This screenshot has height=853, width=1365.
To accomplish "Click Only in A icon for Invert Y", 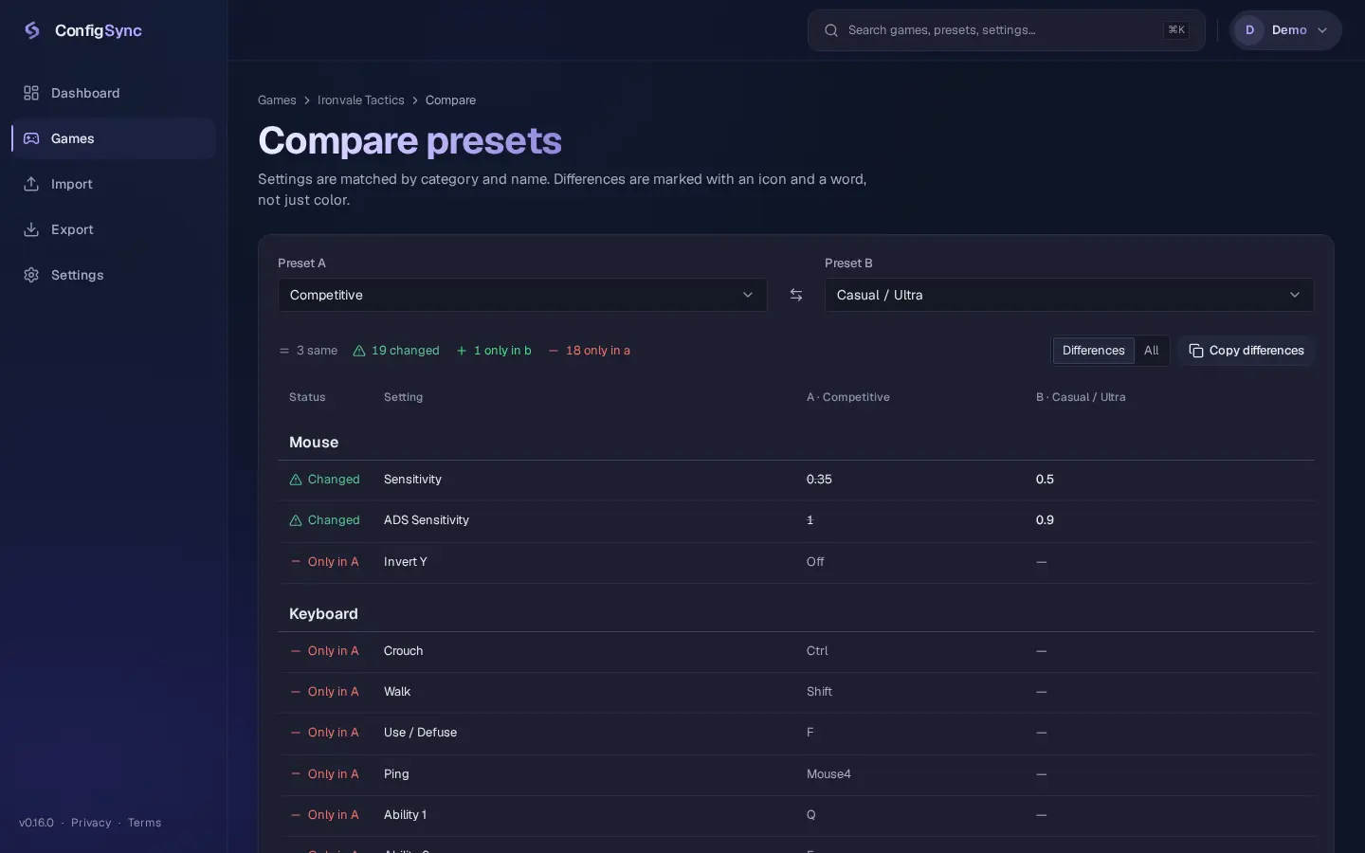I will coord(296,562).
